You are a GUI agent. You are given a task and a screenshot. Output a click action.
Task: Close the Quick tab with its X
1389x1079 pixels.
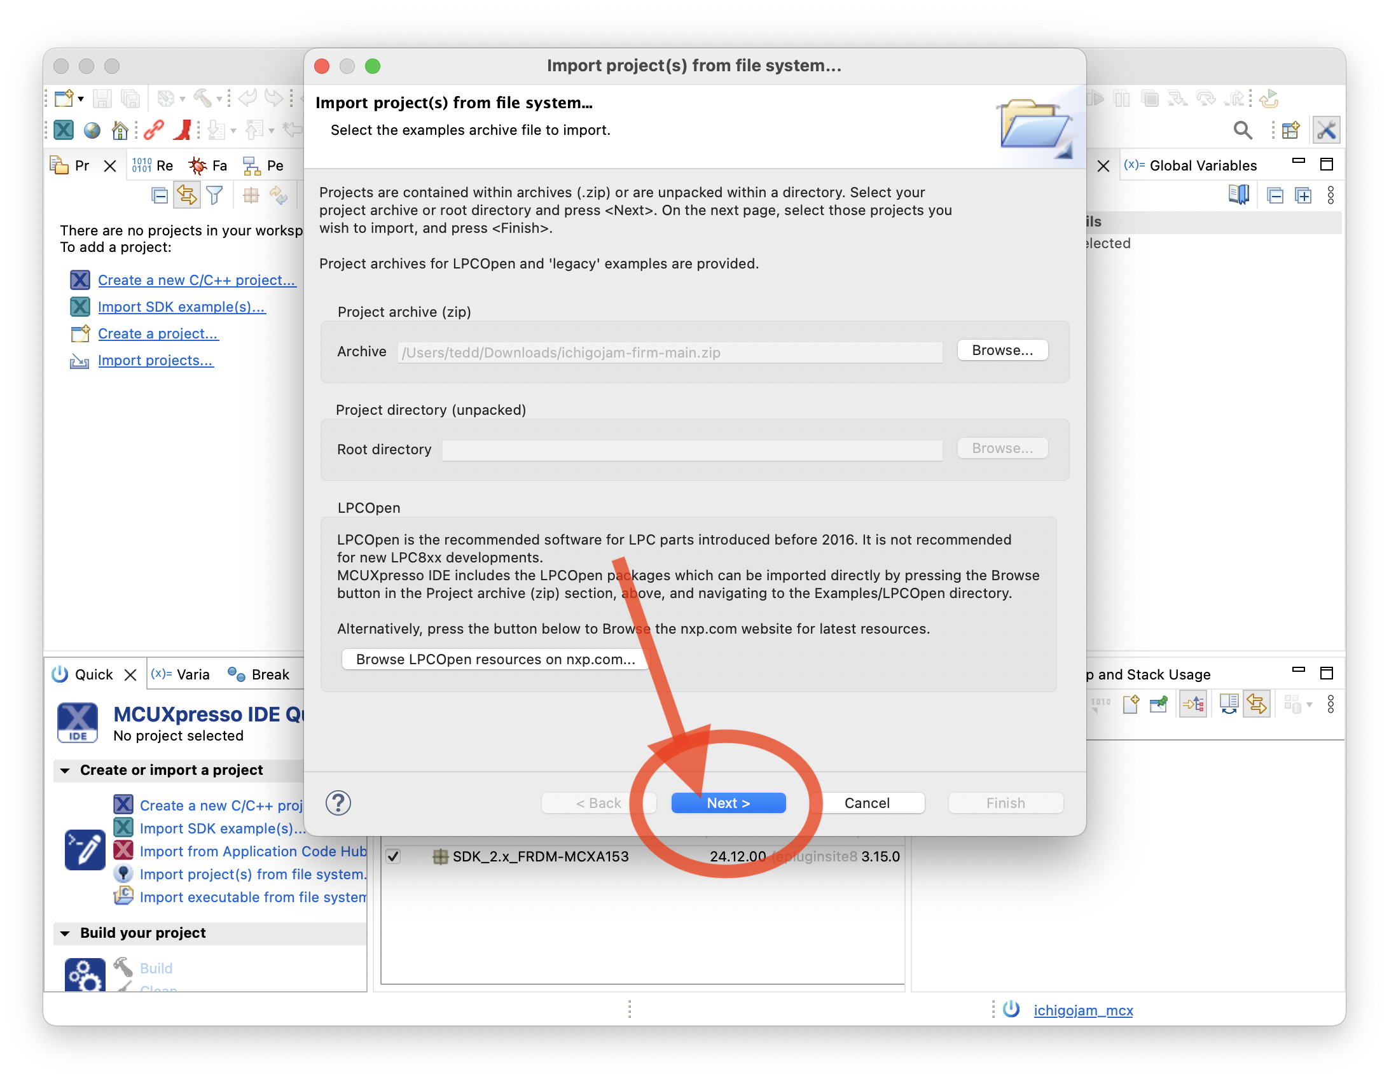tap(130, 675)
